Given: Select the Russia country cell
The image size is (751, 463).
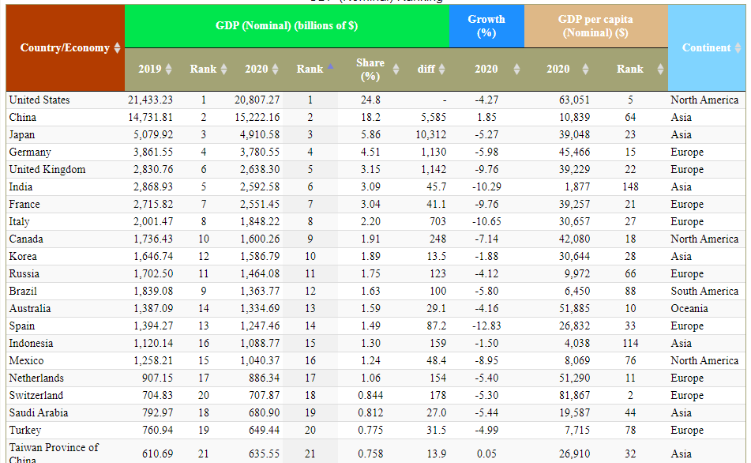Looking at the screenshot, I should [65, 273].
